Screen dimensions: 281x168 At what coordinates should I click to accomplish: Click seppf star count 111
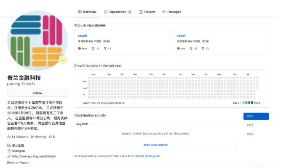(x=195, y=48)
